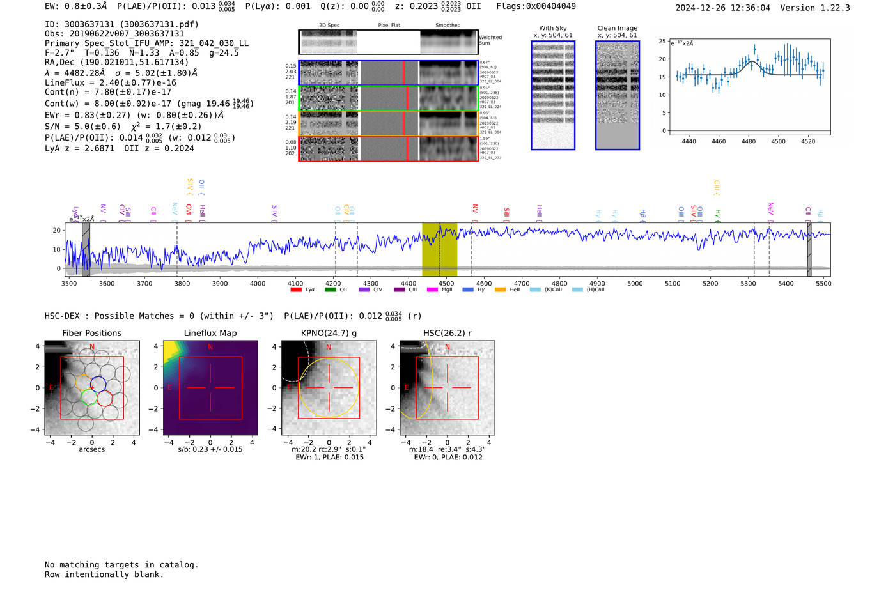Click the EWr: 1, PLAE: 0.015 caption
Screen dimensions: 895x609
pos(329,458)
